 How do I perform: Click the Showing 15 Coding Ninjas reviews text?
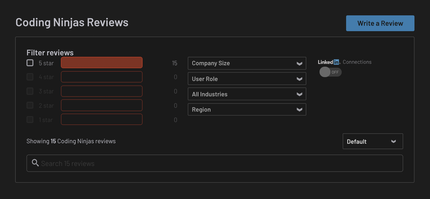pyautogui.click(x=71, y=141)
